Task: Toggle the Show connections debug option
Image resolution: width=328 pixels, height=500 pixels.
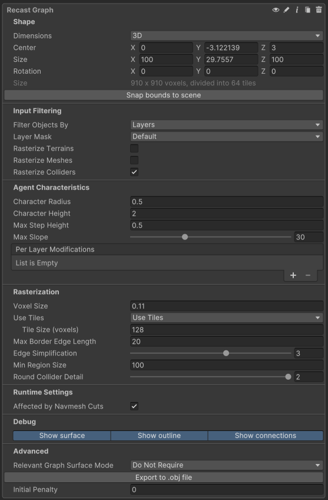Action: pos(265,436)
